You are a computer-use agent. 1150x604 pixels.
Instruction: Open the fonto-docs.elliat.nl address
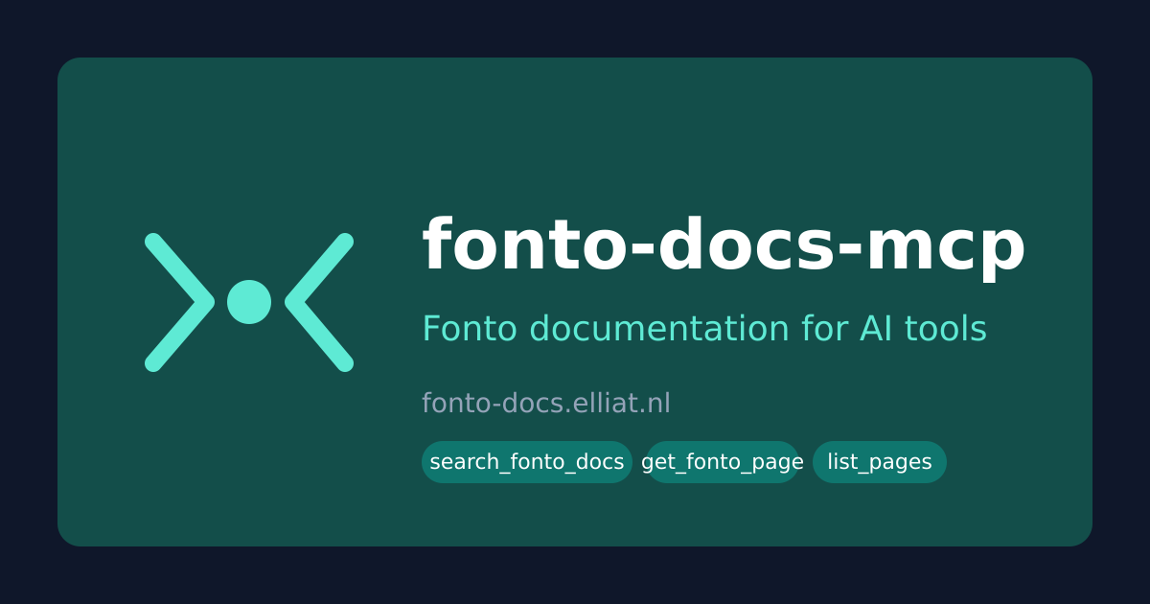(x=546, y=404)
